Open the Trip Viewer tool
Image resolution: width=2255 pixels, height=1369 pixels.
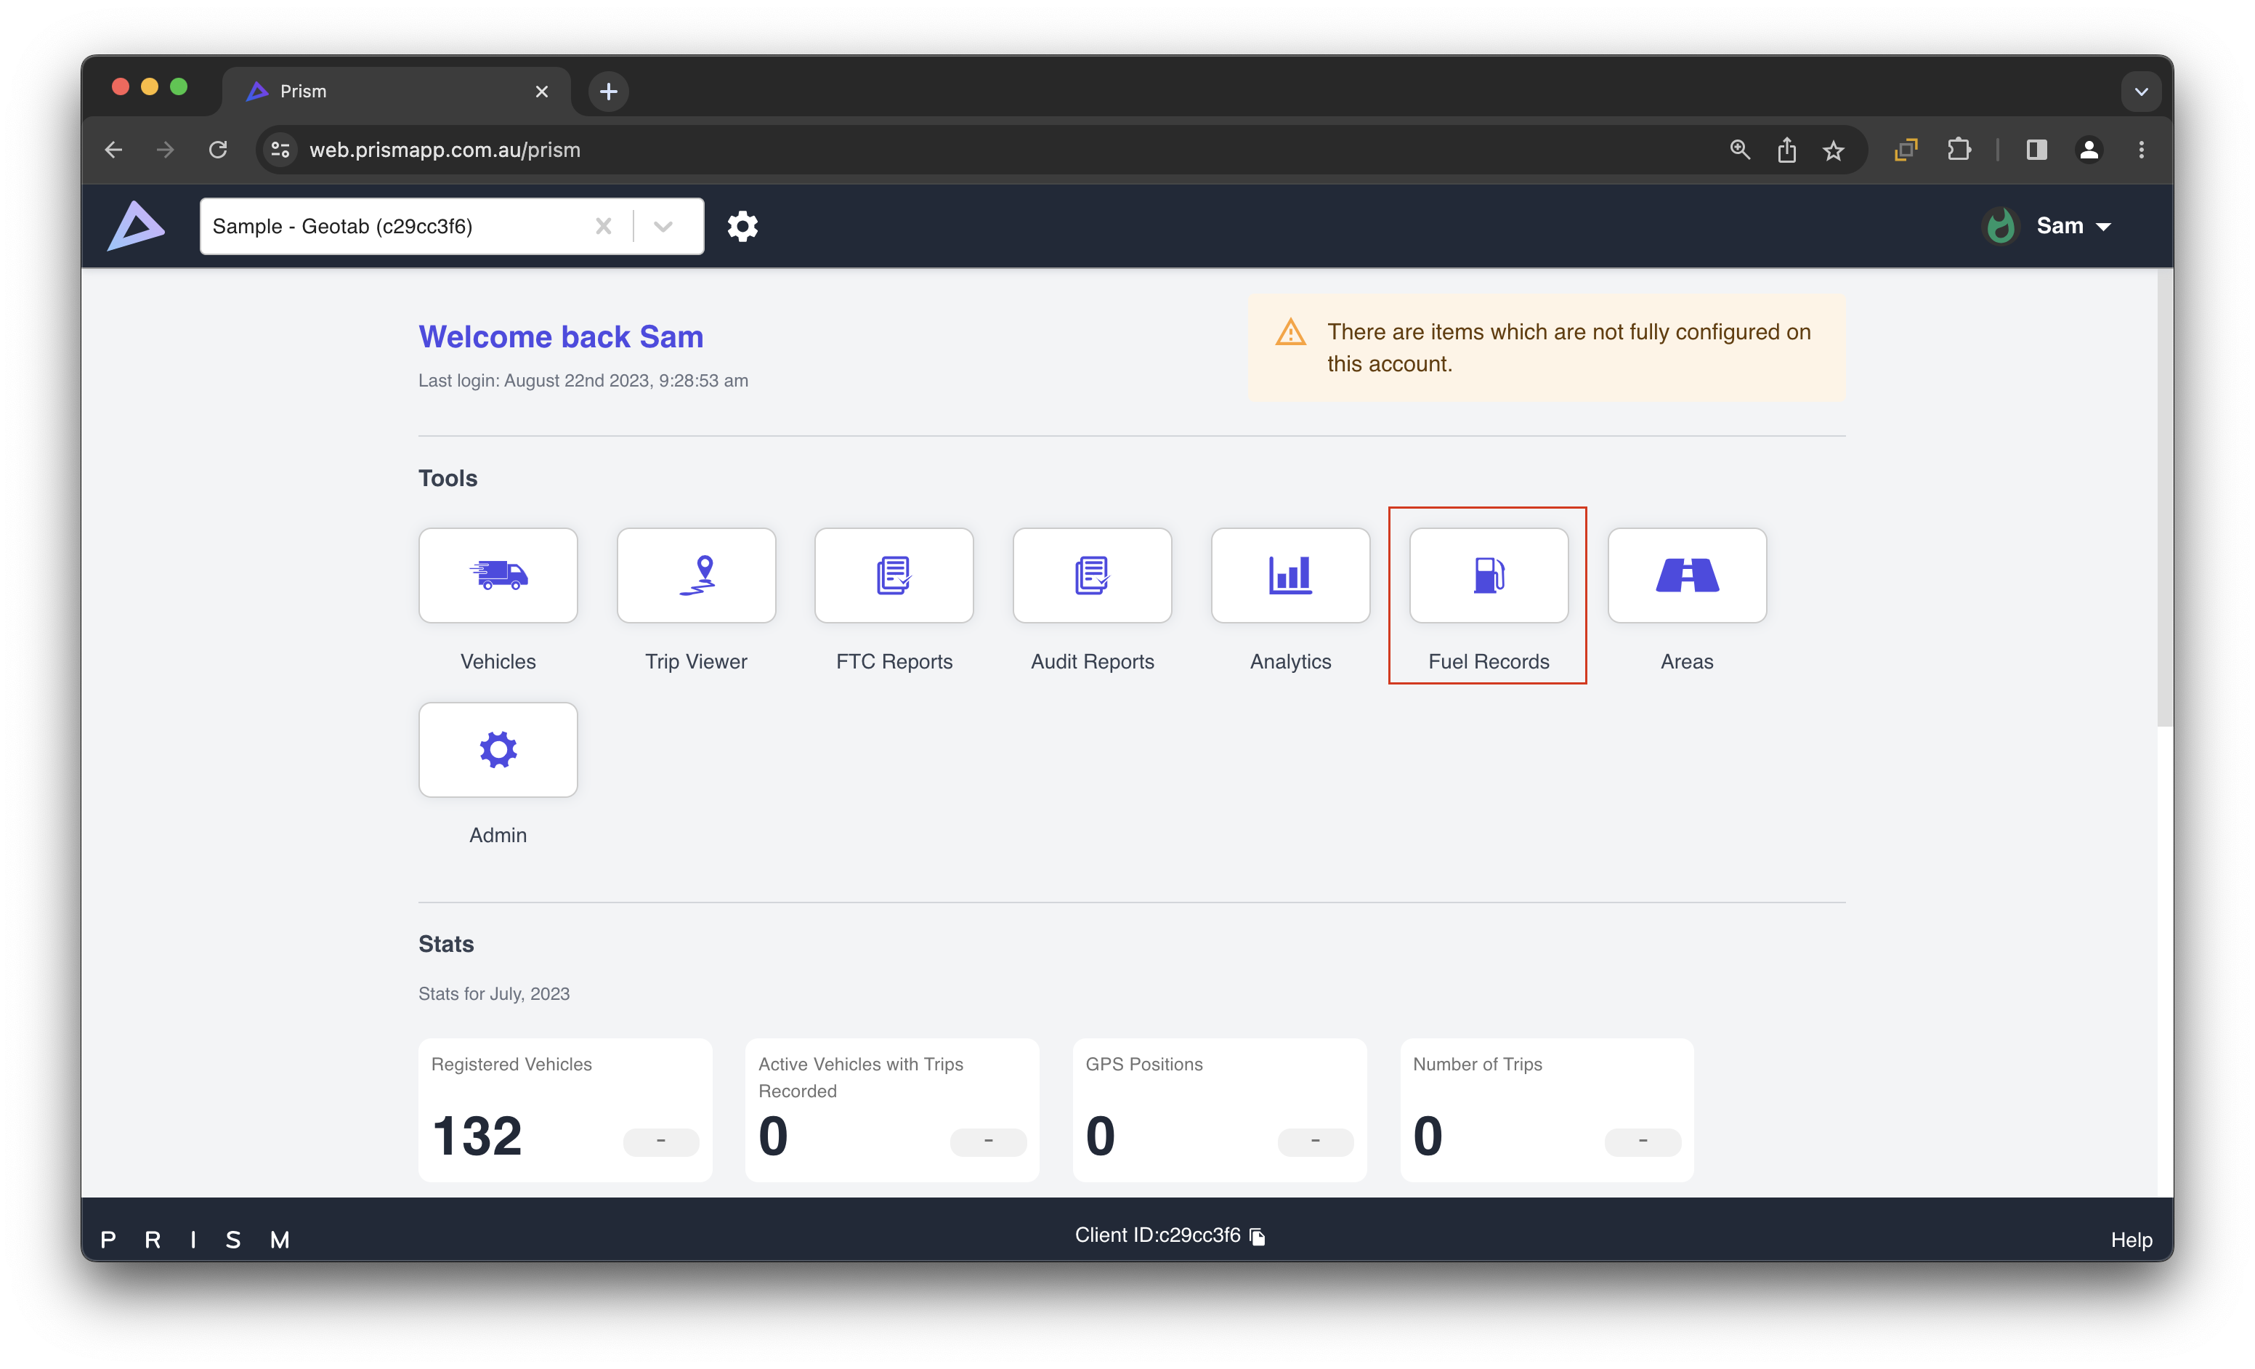[x=695, y=576]
